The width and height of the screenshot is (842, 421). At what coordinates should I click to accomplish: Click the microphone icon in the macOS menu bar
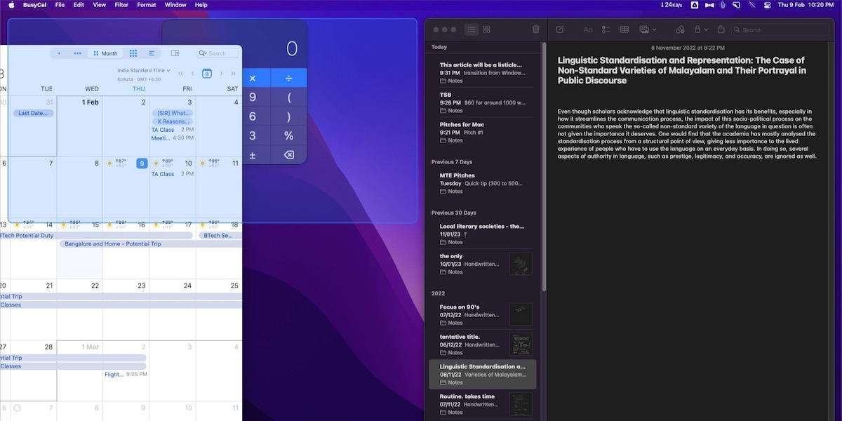click(723, 5)
